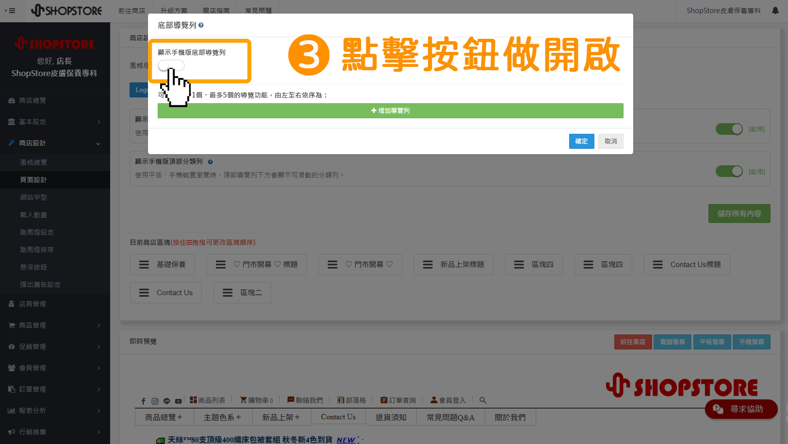Click green 增加導覽列 button
Viewport: 788px width, 444px height.
coord(390,111)
